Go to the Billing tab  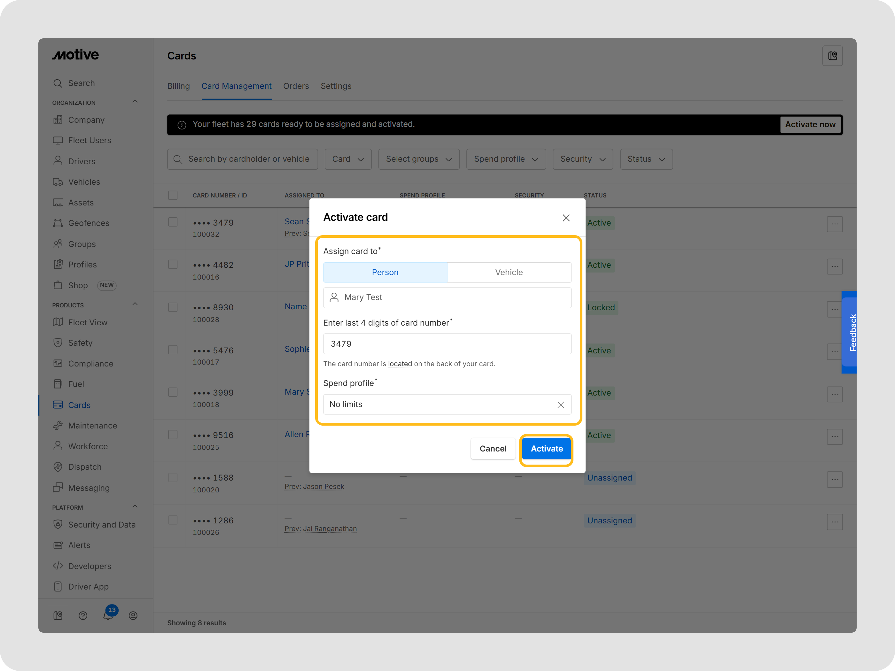click(x=178, y=86)
